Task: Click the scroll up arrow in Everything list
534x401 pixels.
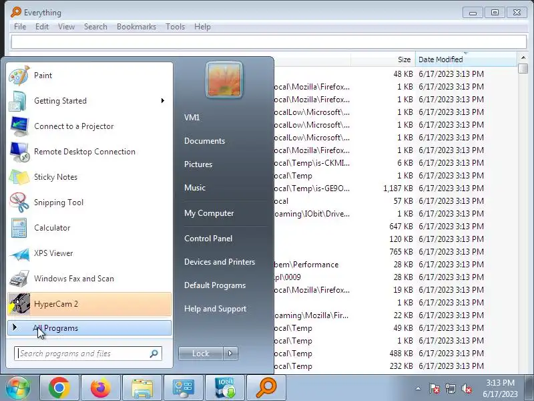Action: click(523, 57)
